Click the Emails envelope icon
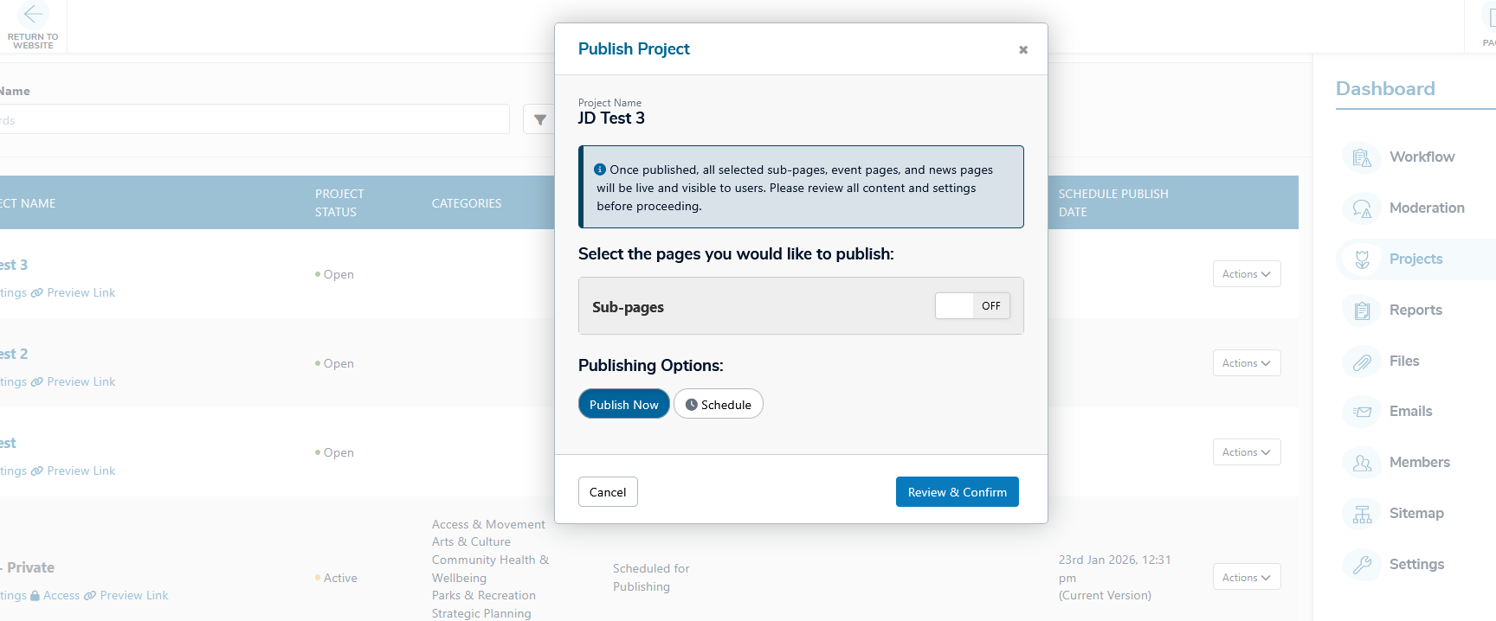Screen dimensions: 1496x621 point(1362,412)
